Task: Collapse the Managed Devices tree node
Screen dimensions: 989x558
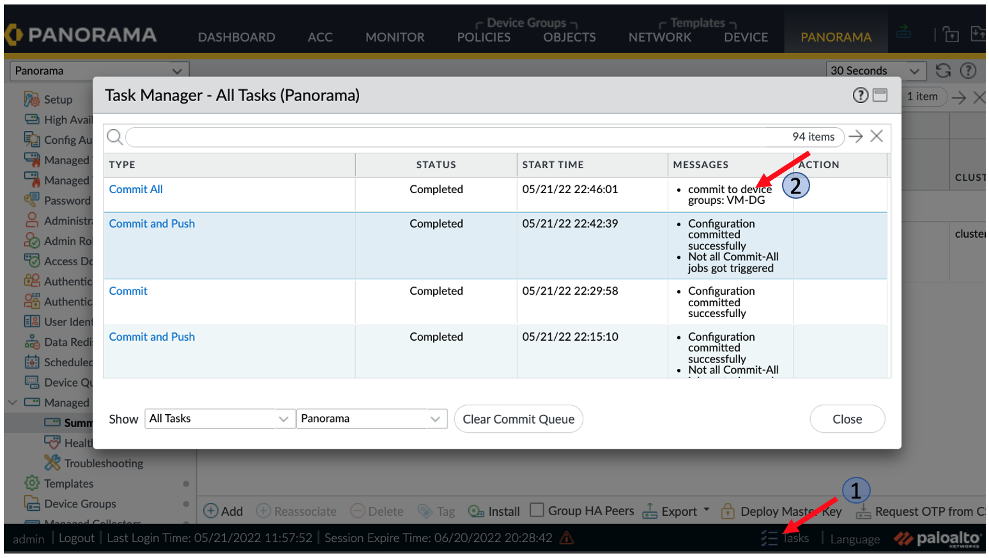Action: pyautogui.click(x=12, y=403)
